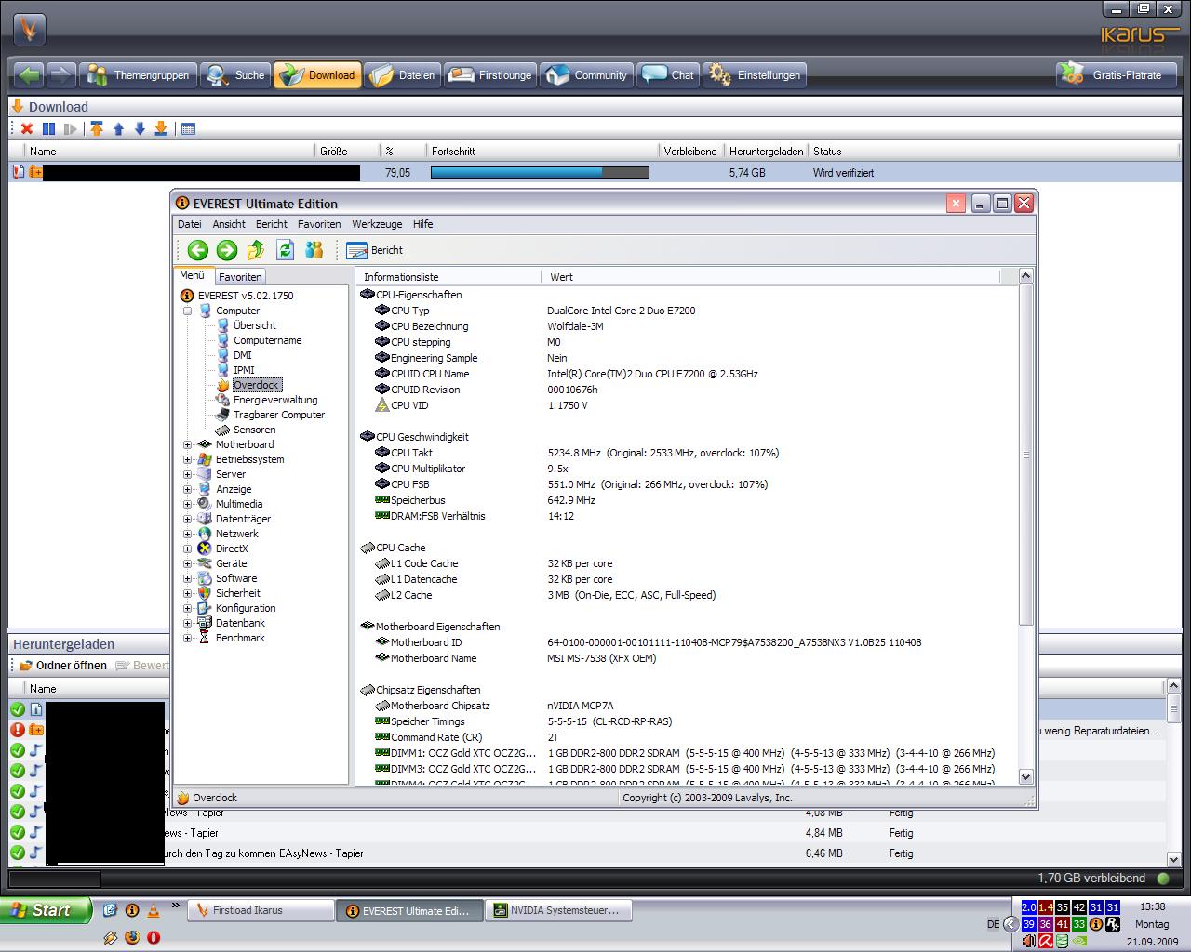Click the volume icon in system tray
Screen dimensions: 1191x952
[1028, 941]
